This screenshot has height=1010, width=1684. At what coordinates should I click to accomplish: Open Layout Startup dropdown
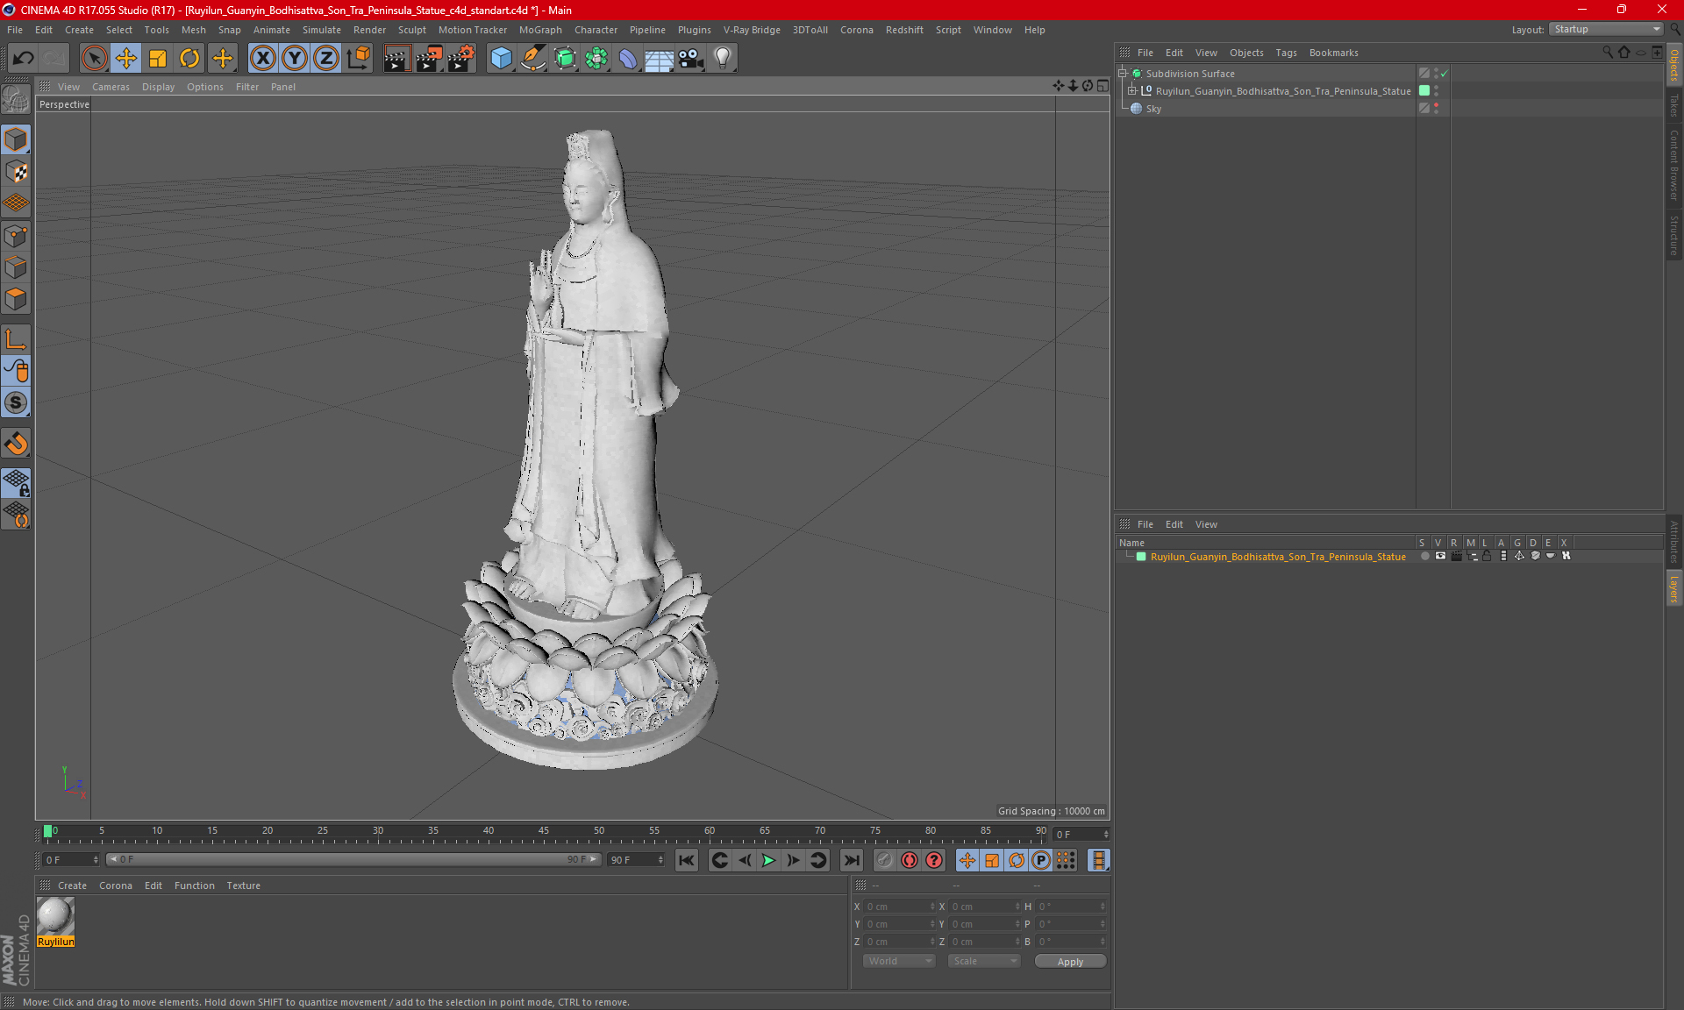(1606, 30)
